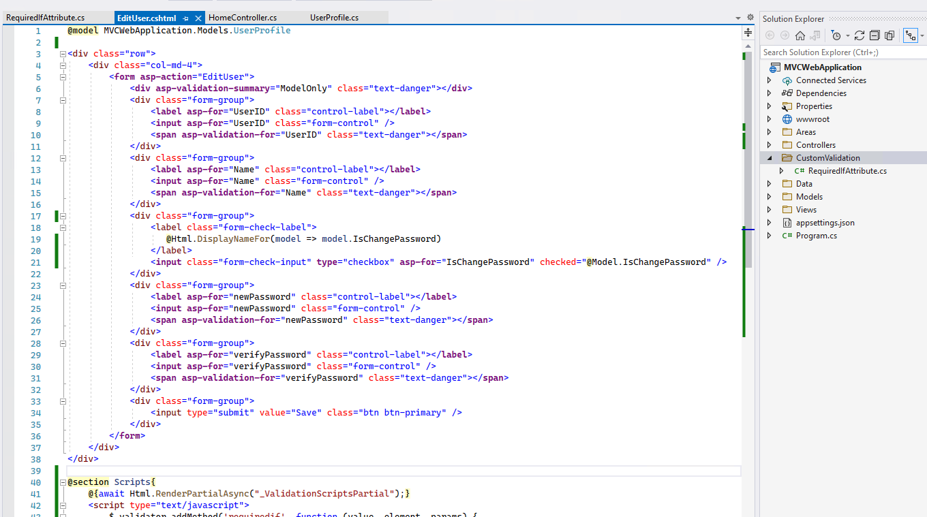Select appsettings.json in Solution Explorer
The height and width of the screenshot is (517, 927).
click(x=825, y=222)
